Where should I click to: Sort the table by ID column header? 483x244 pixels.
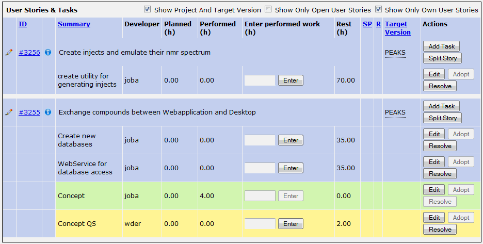pyautogui.click(x=23, y=24)
